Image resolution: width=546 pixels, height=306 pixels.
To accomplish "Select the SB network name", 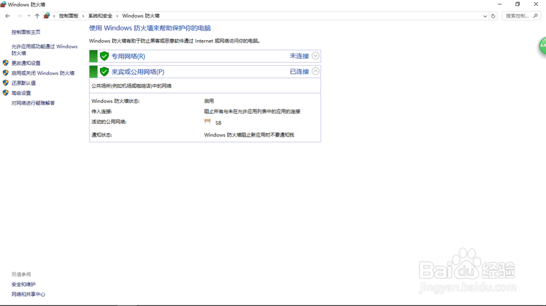I will pos(218,123).
